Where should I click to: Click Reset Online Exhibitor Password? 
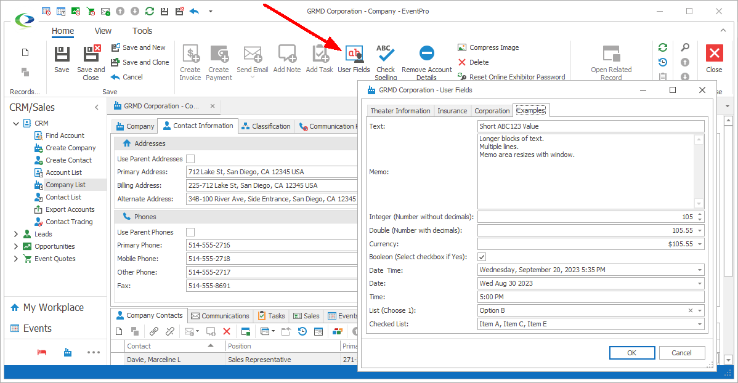tap(511, 77)
